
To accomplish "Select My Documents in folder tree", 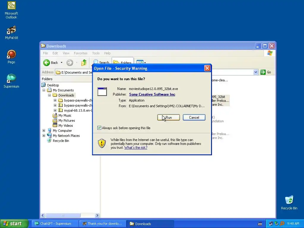I will tap(63, 90).
